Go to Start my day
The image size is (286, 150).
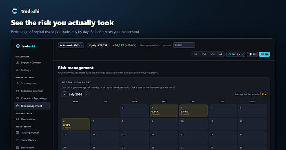point(32,83)
